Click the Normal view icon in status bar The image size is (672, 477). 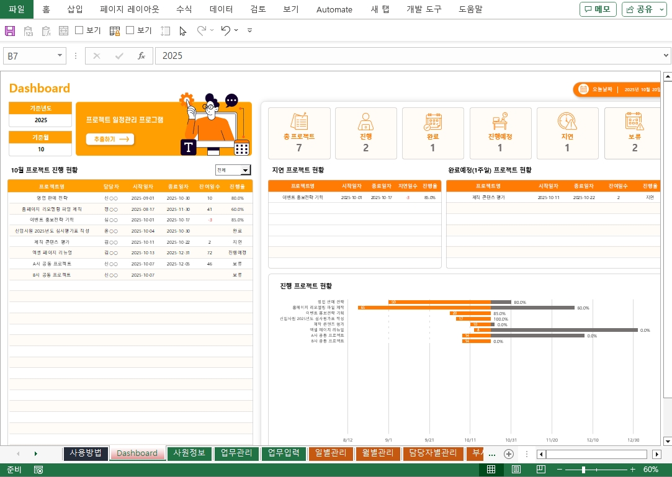pos(491,470)
